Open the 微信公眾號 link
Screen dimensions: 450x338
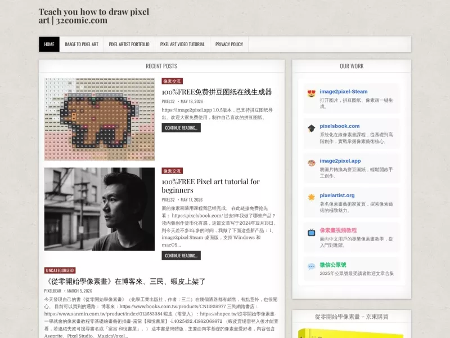point(333,265)
